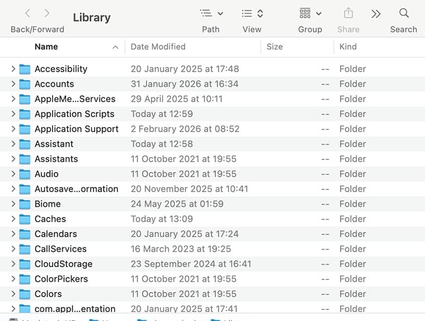Open the Group options dropdown
Viewport: 425px width, 321px height.
[310, 13]
